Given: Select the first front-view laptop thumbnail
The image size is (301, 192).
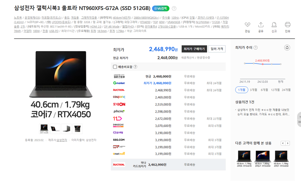Looking at the screenshot, I should point(44,129).
